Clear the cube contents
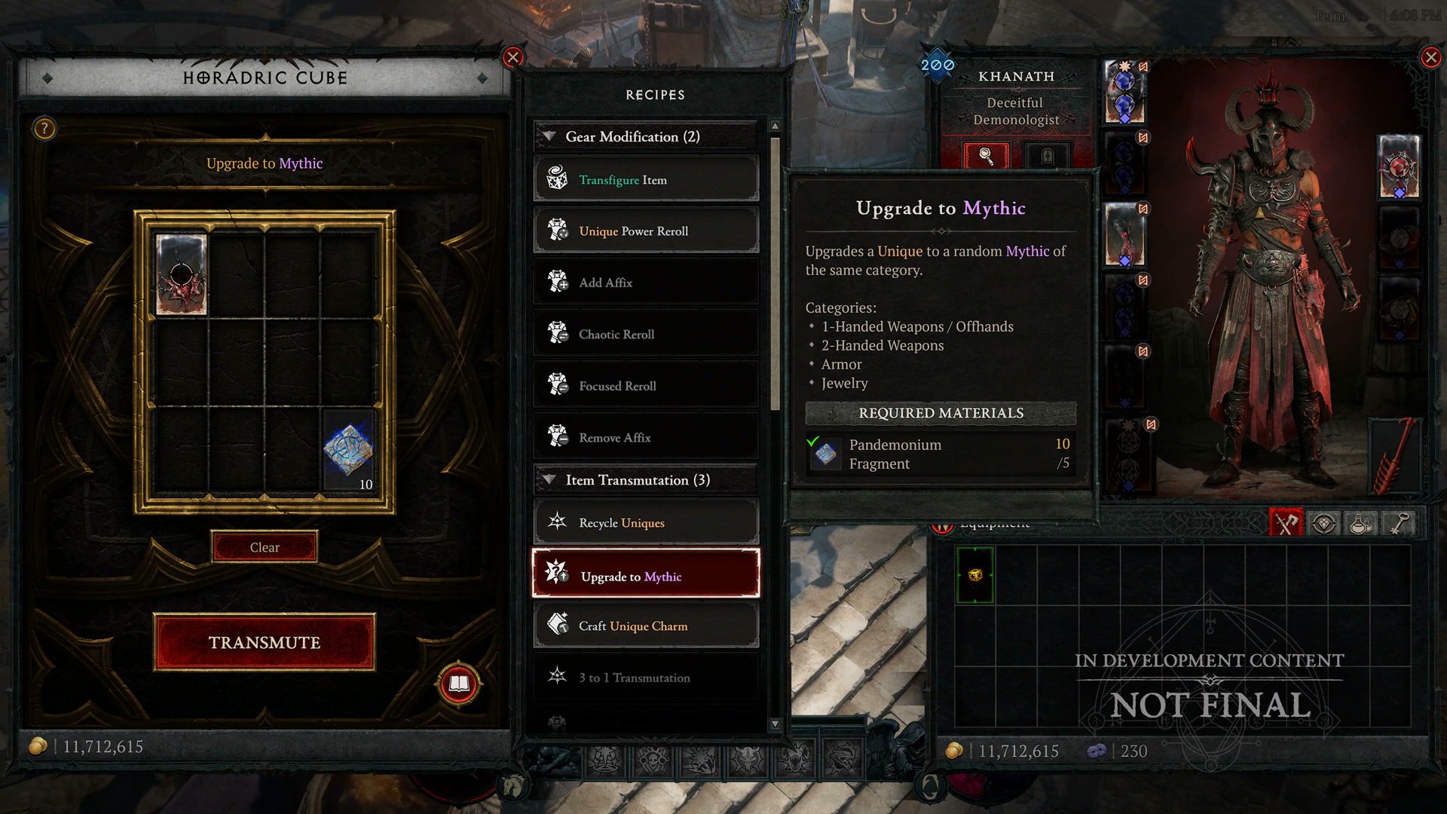 click(x=265, y=547)
